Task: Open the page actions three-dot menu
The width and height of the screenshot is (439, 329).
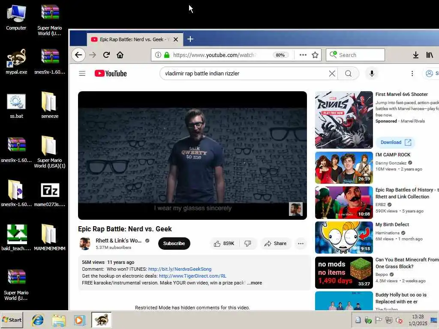Action: click(303, 55)
